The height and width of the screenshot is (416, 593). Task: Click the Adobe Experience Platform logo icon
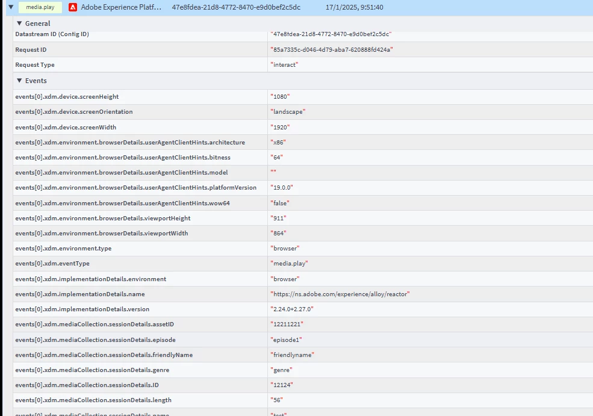tap(73, 7)
